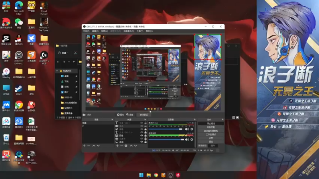This screenshot has width=319, height=179.
Task: Open Logitech G HUB desktop shortcut
Action: point(44,58)
